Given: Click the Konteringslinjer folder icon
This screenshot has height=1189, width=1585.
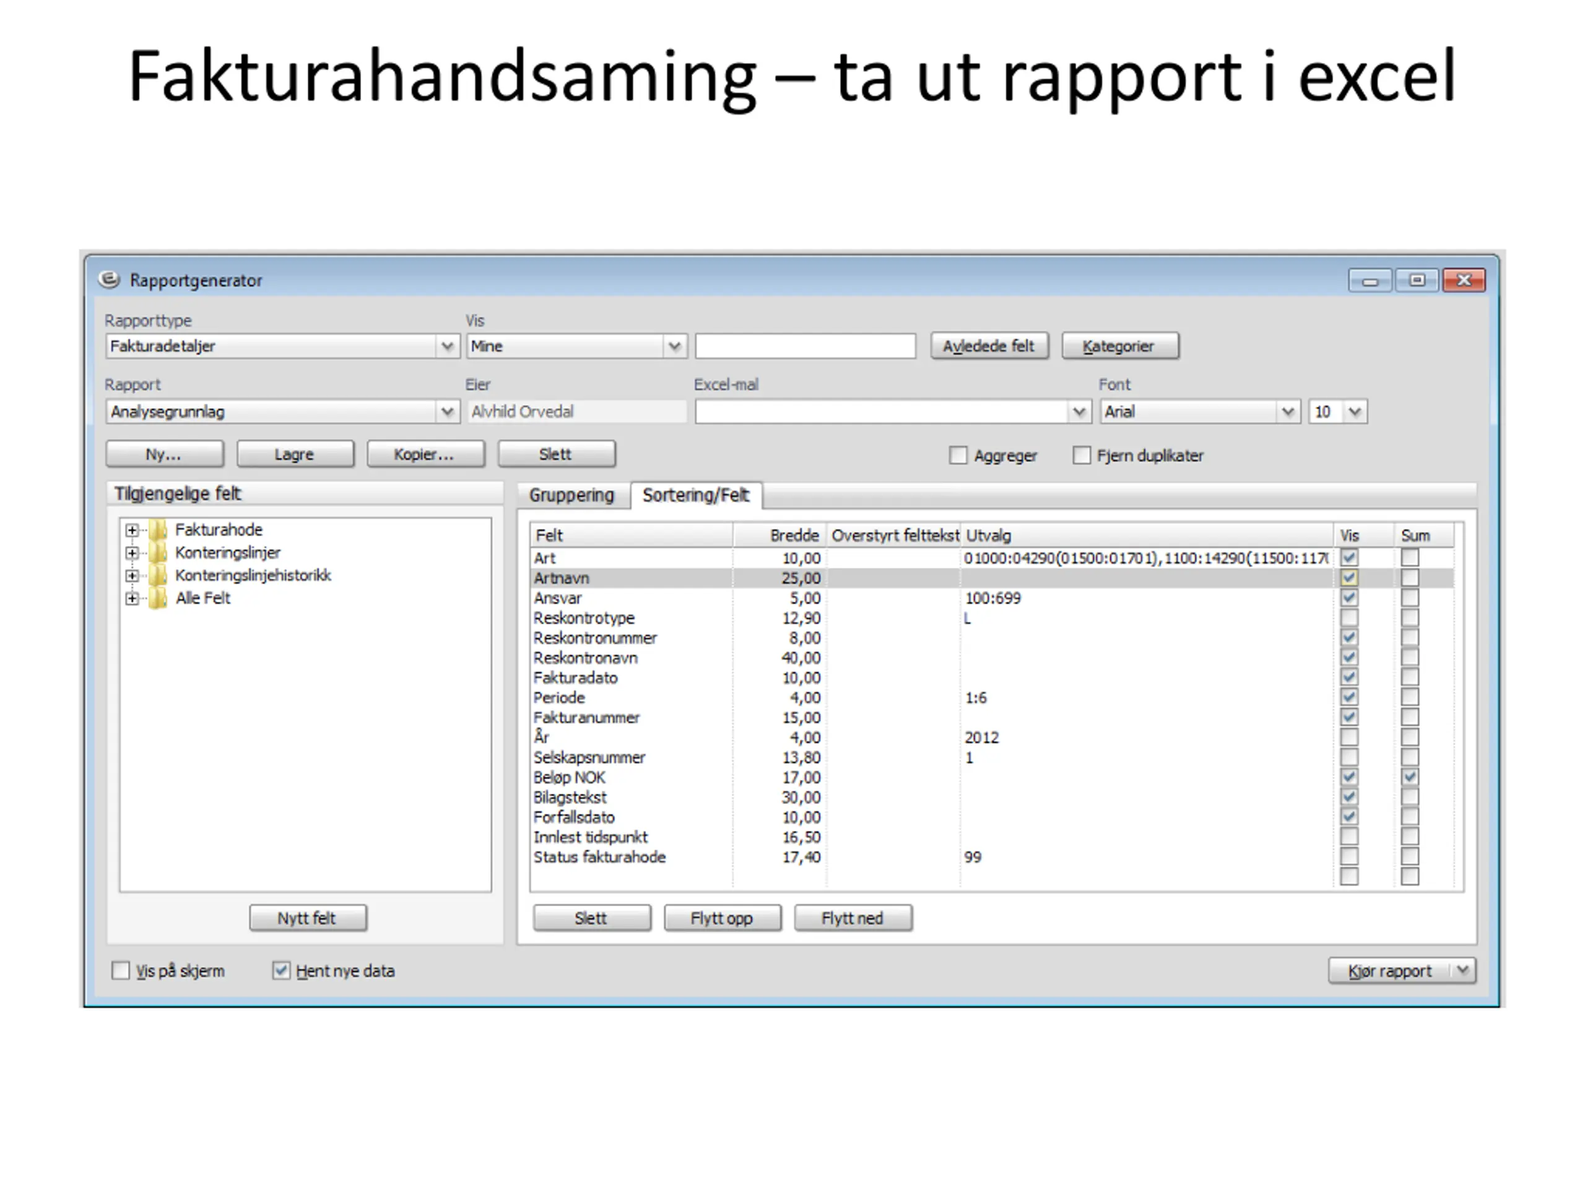Looking at the screenshot, I should (158, 553).
